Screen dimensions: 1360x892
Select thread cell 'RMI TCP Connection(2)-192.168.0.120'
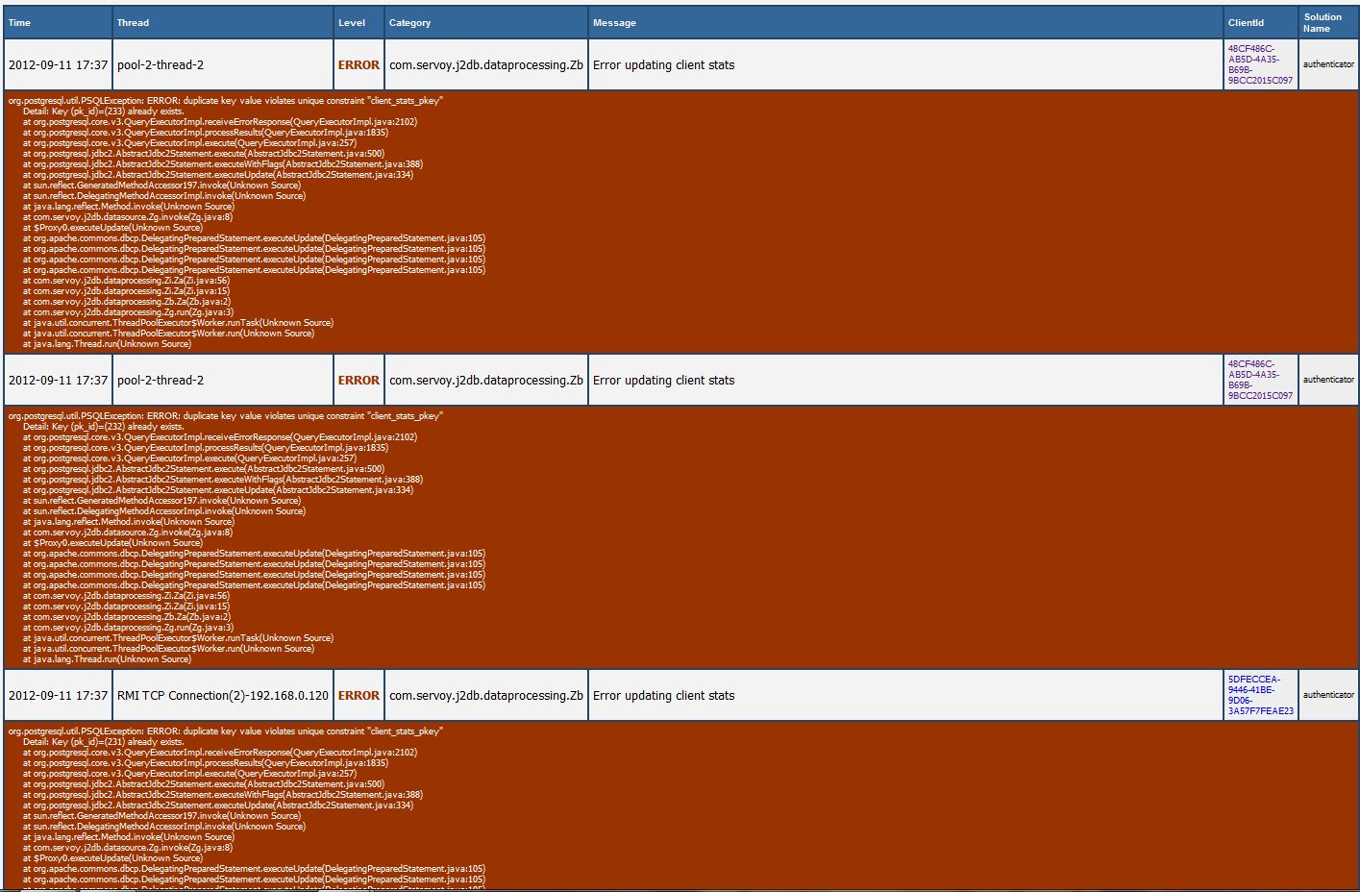(x=223, y=695)
